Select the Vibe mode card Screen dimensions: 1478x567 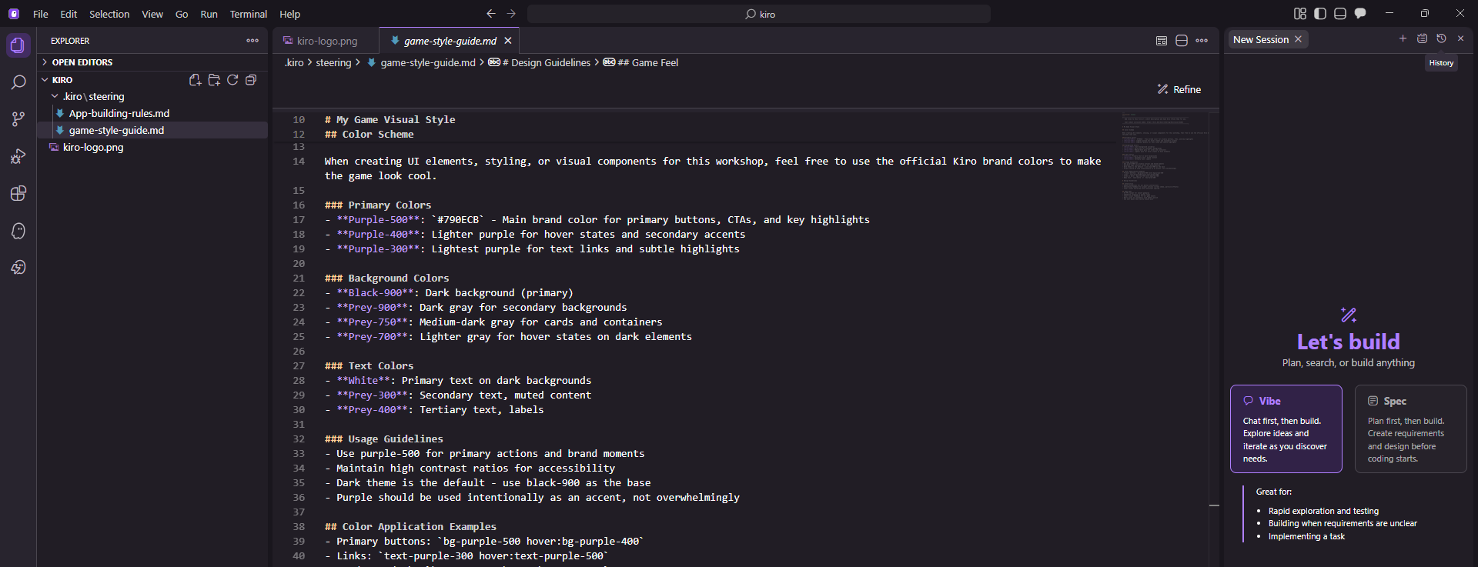click(x=1286, y=429)
